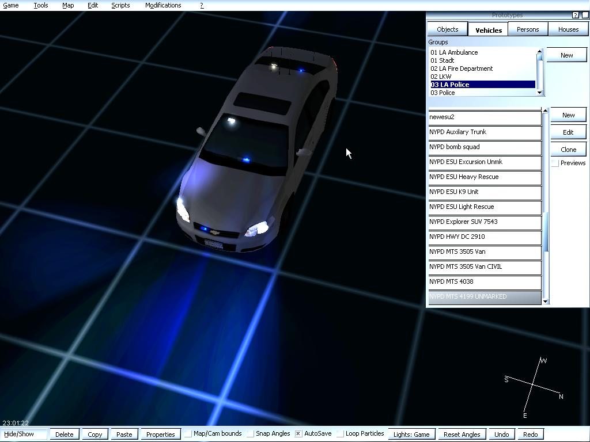Open the Game menu
Image resolution: width=590 pixels, height=442 pixels.
(11, 5)
